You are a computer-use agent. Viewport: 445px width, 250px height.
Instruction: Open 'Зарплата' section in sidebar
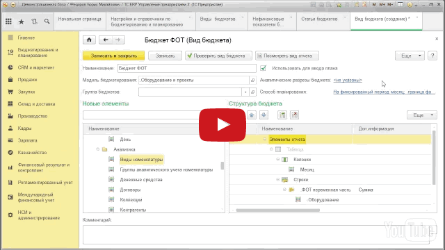point(27,140)
